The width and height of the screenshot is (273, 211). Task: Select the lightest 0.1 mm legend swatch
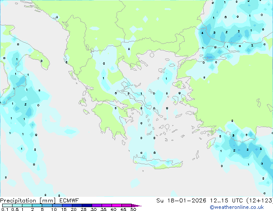[7, 205]
